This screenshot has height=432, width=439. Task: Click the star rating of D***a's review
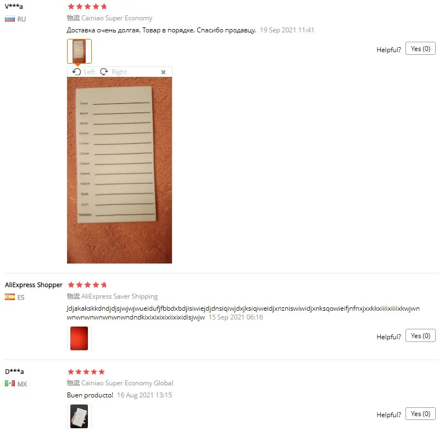[x=86, y=372]
